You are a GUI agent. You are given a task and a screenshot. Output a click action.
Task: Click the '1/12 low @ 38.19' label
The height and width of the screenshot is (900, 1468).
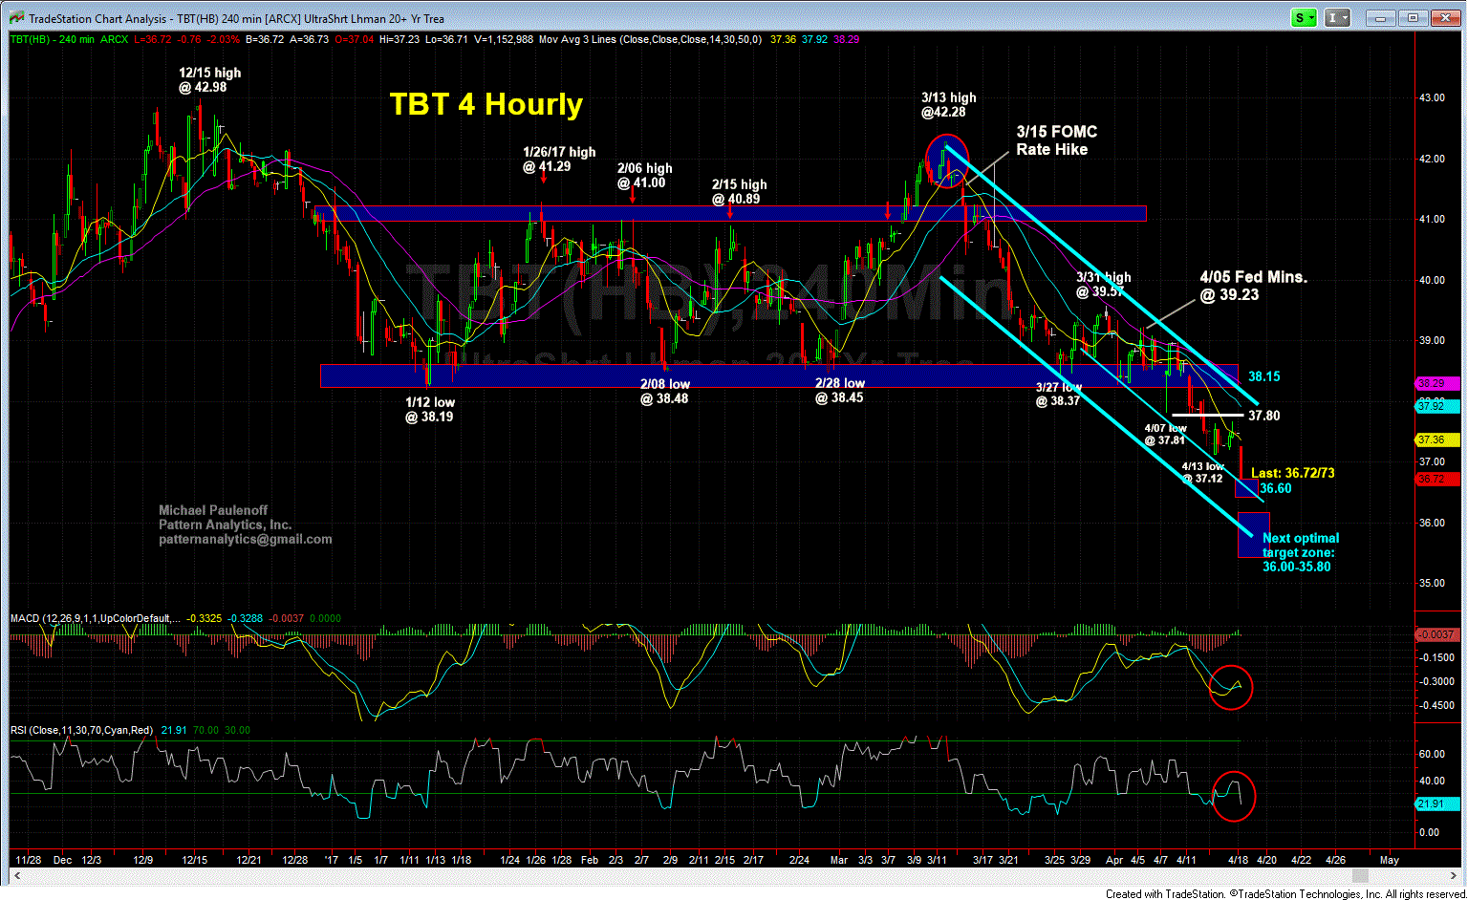point(429,410)
